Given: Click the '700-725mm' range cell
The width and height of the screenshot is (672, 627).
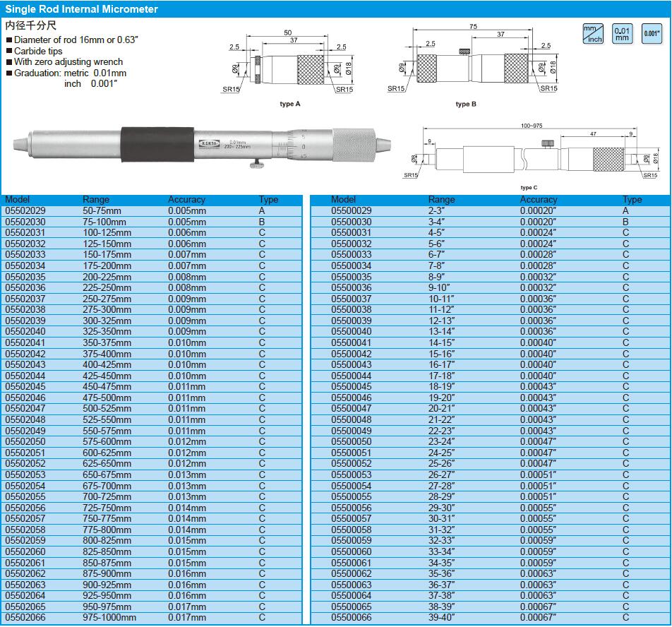Looking at the screenshot, I should click(107, 496).
